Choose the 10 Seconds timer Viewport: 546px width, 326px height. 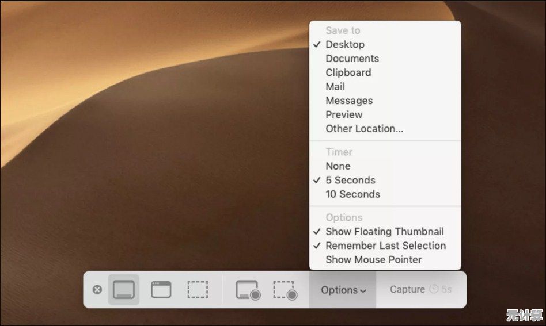click(352, 194)
